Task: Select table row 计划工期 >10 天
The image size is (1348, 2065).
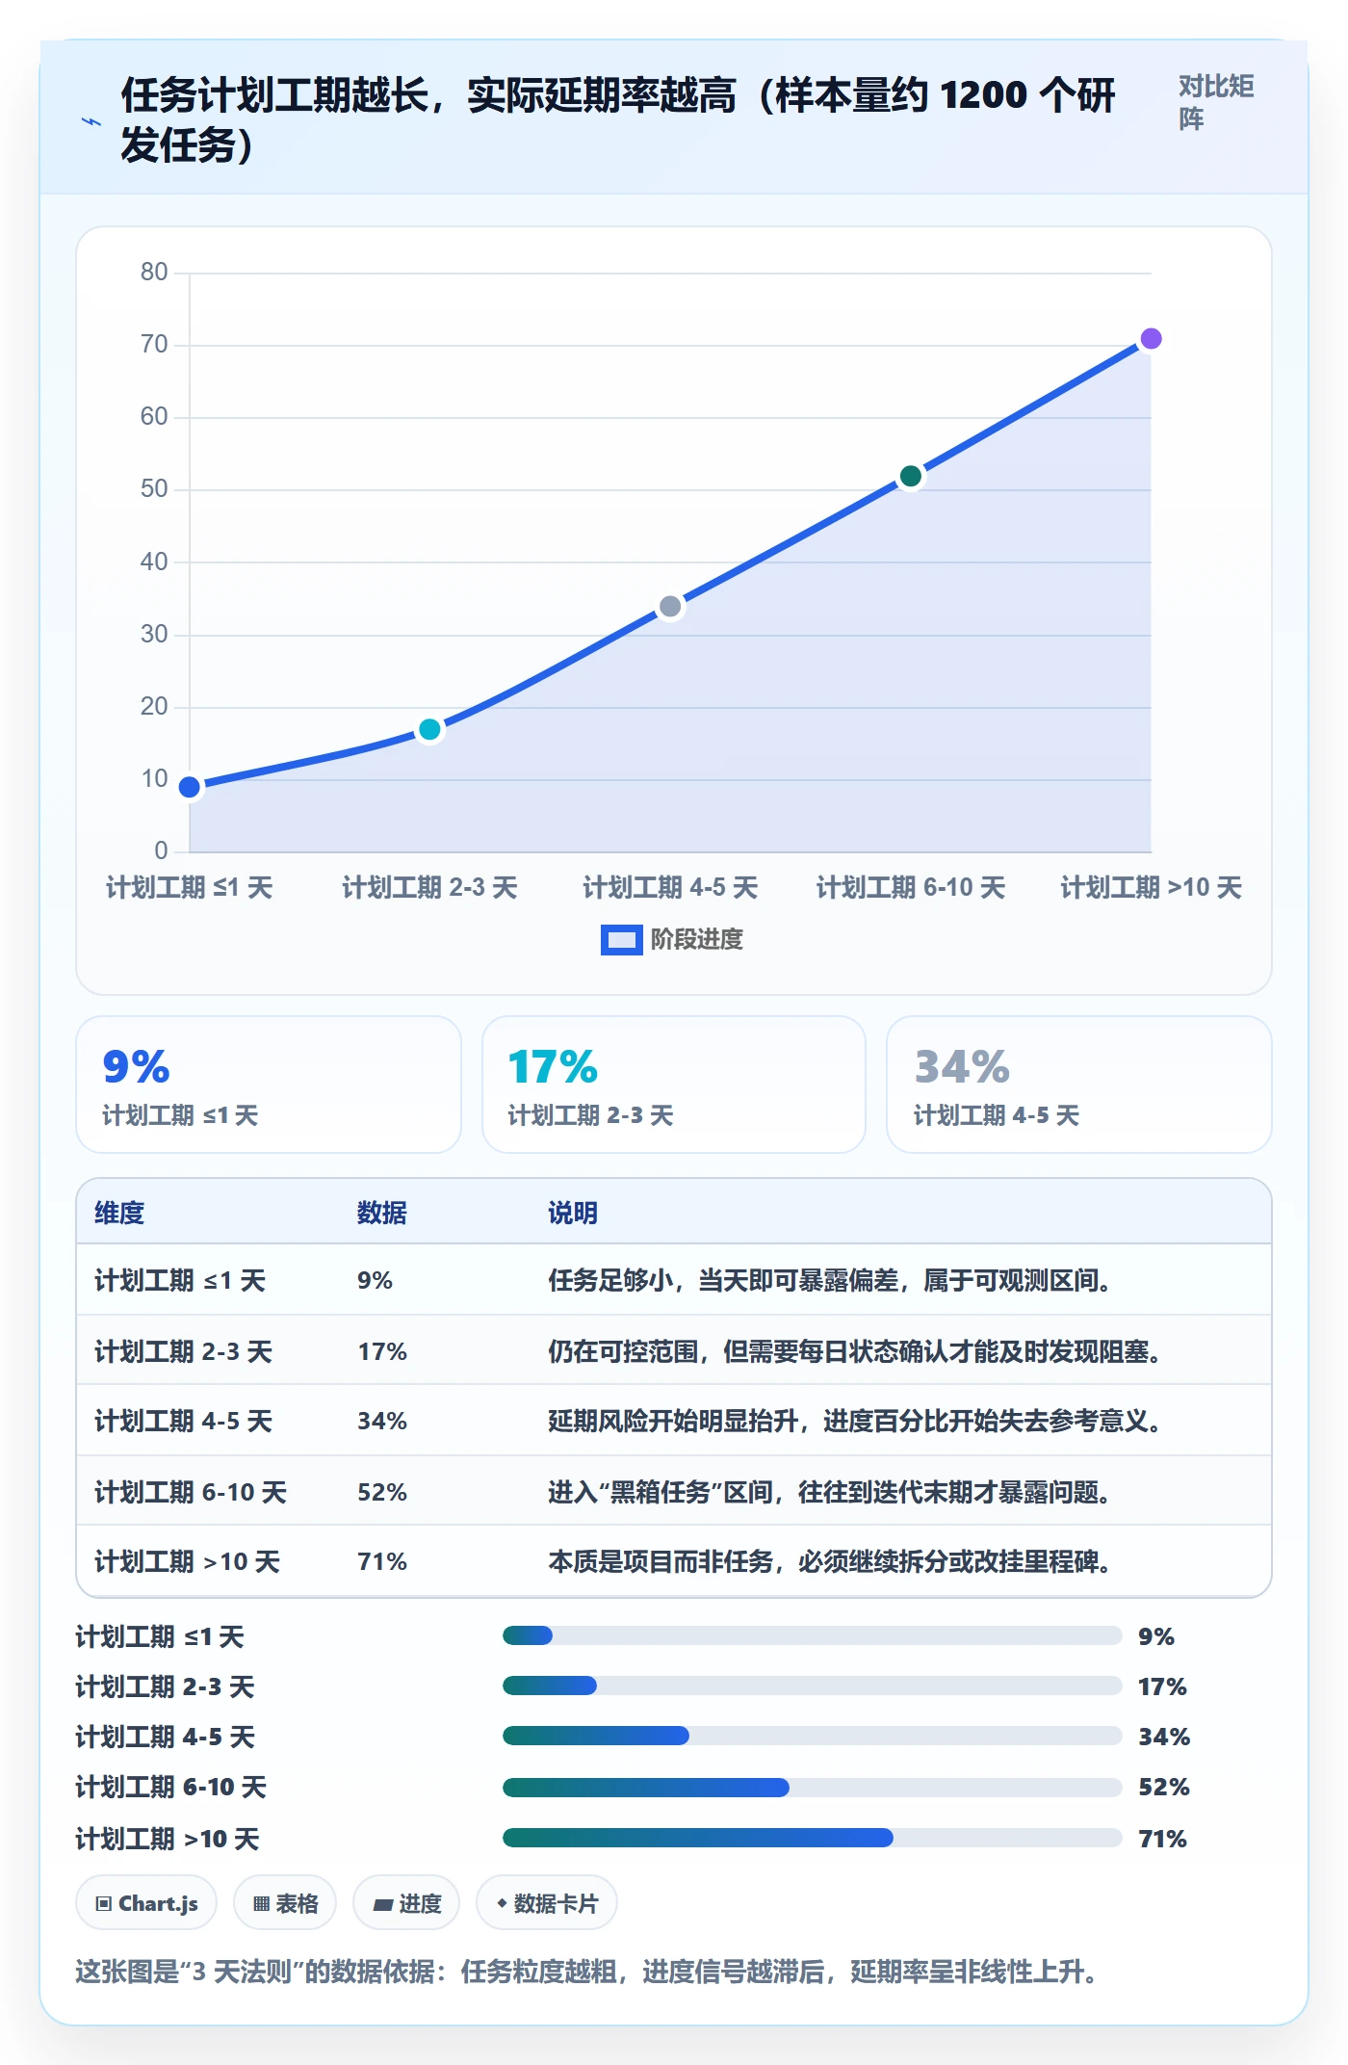Action: [x=674, y=1561]
